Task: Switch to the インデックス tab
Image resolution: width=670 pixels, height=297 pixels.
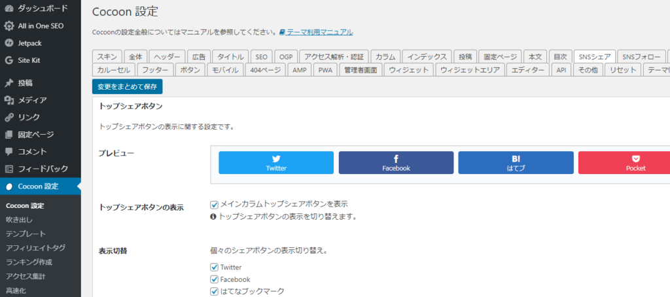Action: click(x=427, y=56)
